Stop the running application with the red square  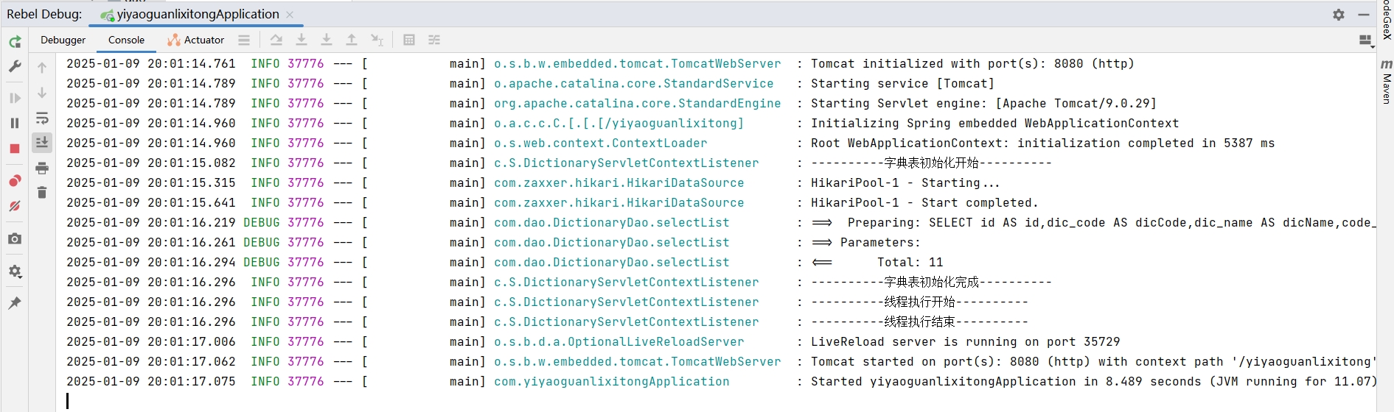(x=15, y=149)
